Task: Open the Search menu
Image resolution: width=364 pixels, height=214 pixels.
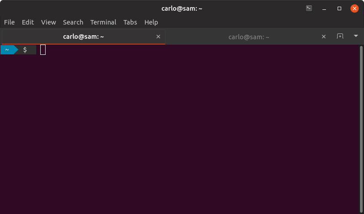Action: tap(73, 22)
